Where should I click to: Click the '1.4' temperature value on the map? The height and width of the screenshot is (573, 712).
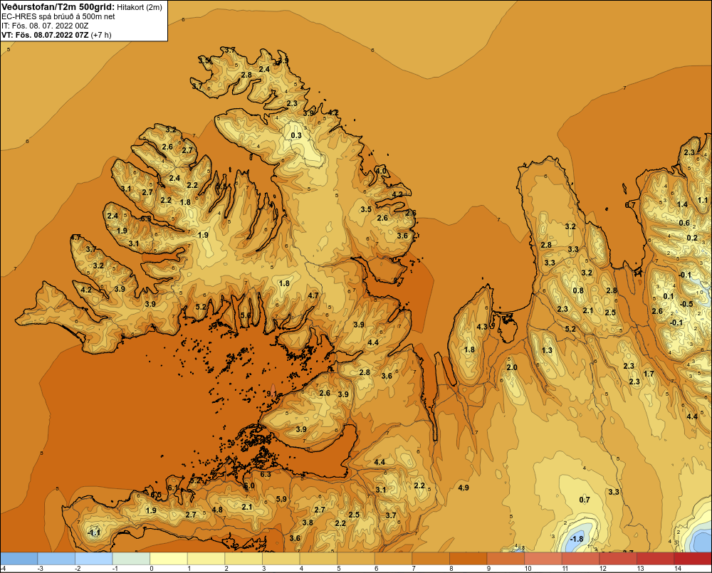click(x=683, y=204)
